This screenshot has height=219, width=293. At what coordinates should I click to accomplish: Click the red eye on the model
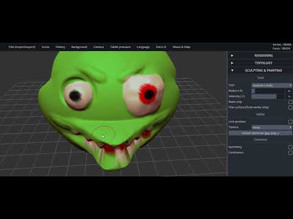point(148,94)
